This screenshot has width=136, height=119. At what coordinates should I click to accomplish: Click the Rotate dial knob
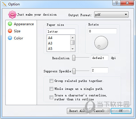tap(101, 42)
